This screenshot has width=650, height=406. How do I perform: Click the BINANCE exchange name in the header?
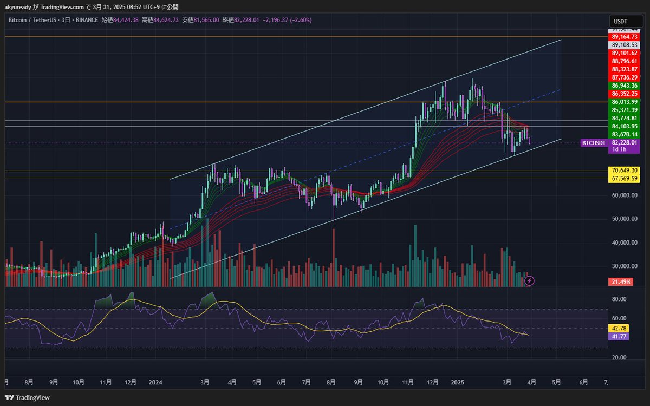point(87,20)
